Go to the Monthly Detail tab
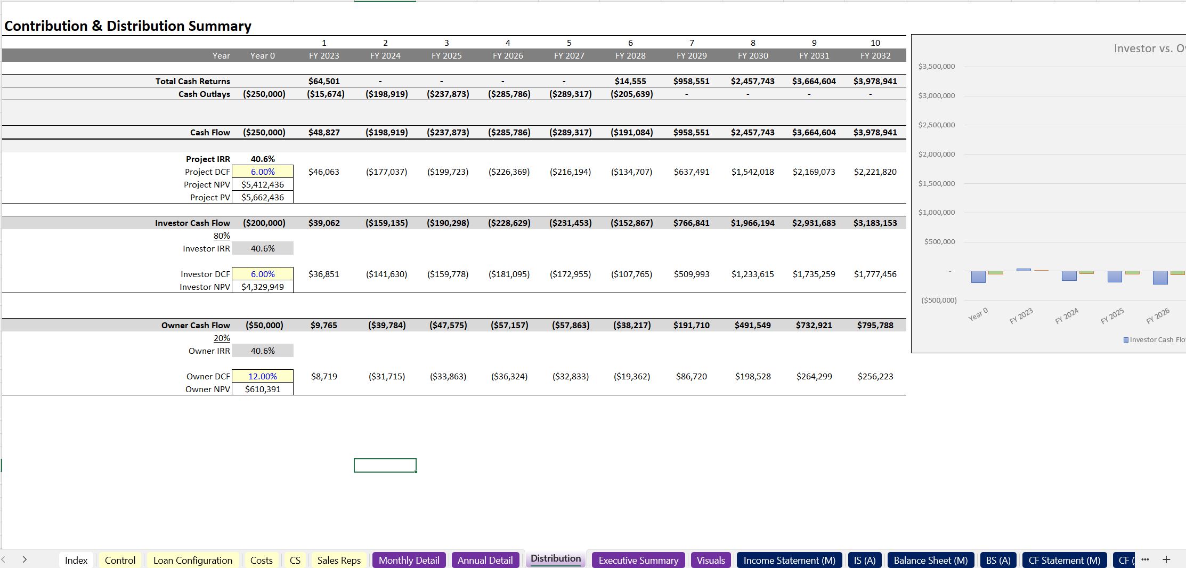The image size is (1186, 568). [409, 560]
